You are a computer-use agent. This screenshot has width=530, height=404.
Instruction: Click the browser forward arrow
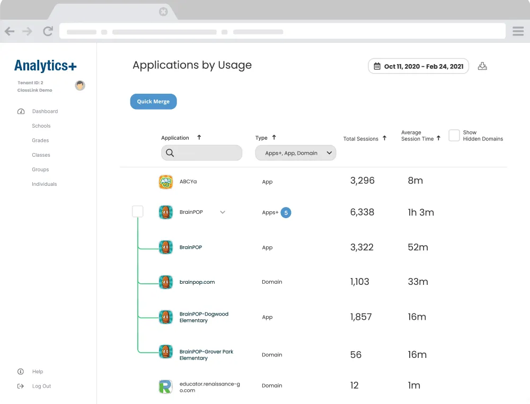click(x=28, y=31)
